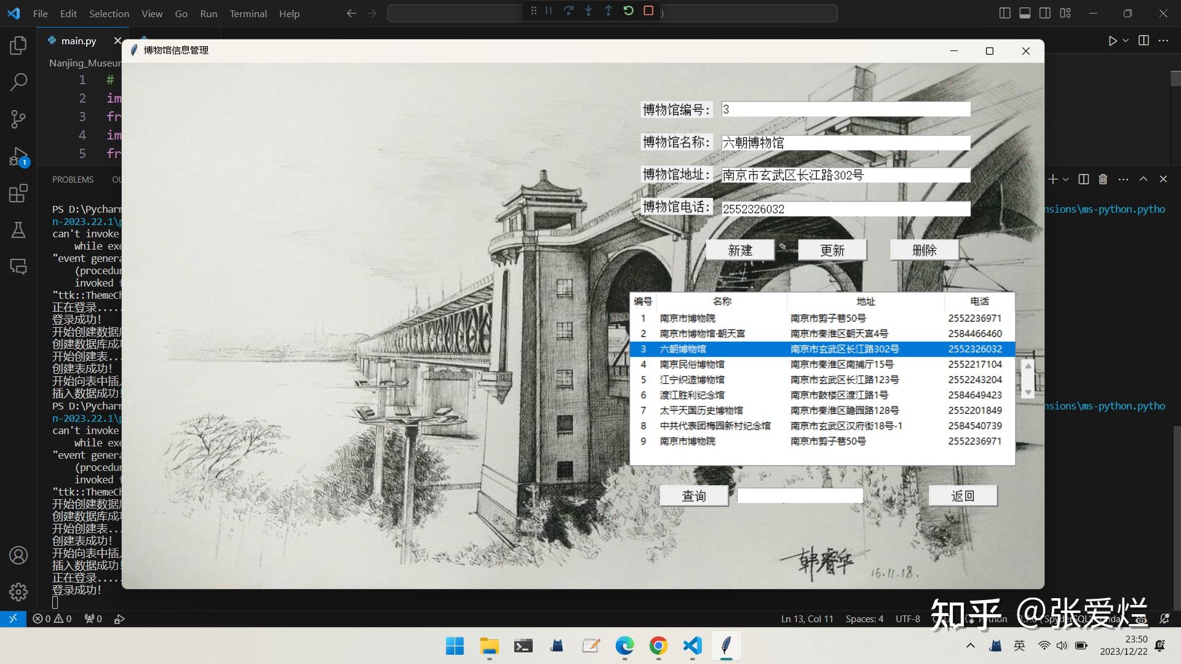This screenshot has width=1181, height=664.
Task: Stop the debug session
Action: point(648,10)
